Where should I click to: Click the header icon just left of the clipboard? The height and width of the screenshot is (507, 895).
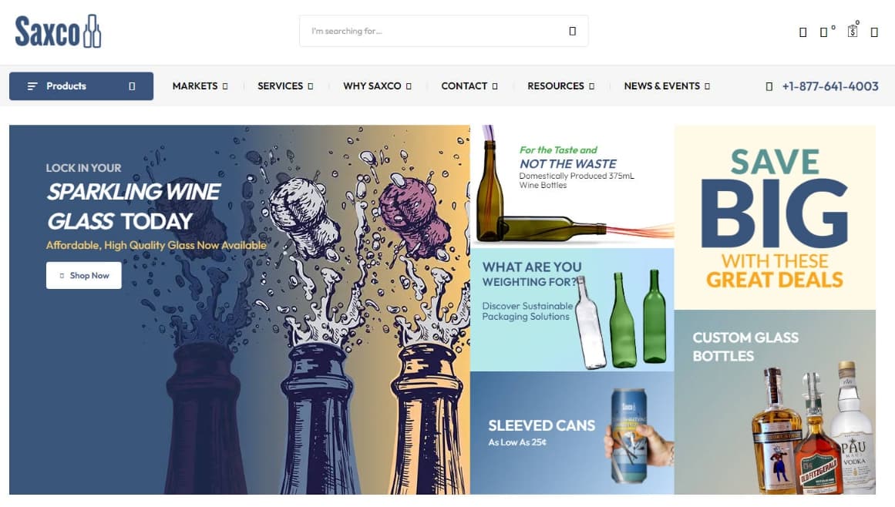click(823, 32)
